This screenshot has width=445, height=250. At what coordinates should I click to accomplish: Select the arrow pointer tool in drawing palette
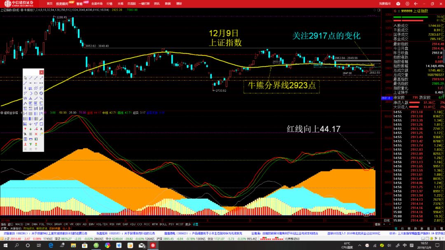(x=25, y=78)
